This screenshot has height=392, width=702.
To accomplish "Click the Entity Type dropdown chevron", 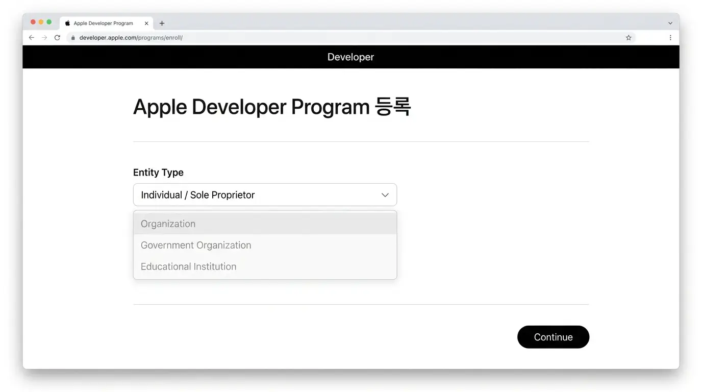I will point(385,195).
